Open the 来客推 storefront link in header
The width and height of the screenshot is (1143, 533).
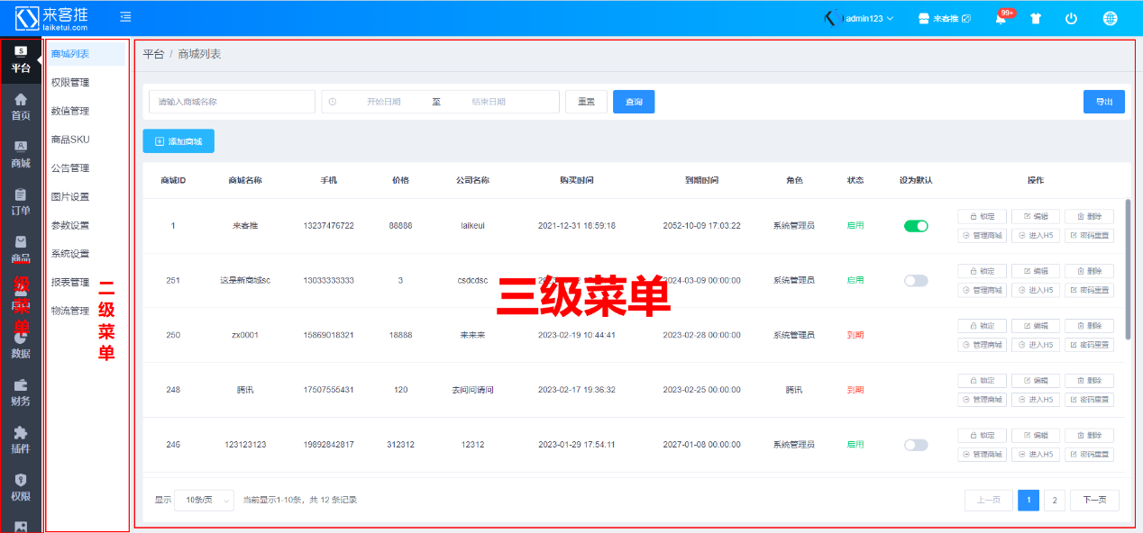point(944,18)
